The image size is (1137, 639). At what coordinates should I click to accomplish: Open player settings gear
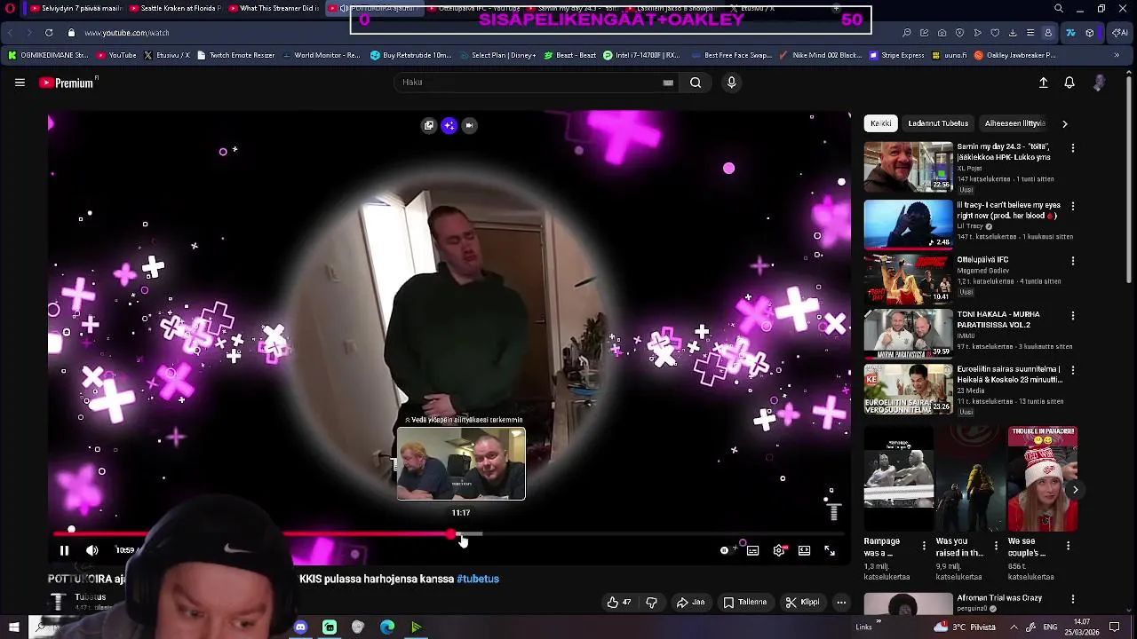(x=779, y=550)
